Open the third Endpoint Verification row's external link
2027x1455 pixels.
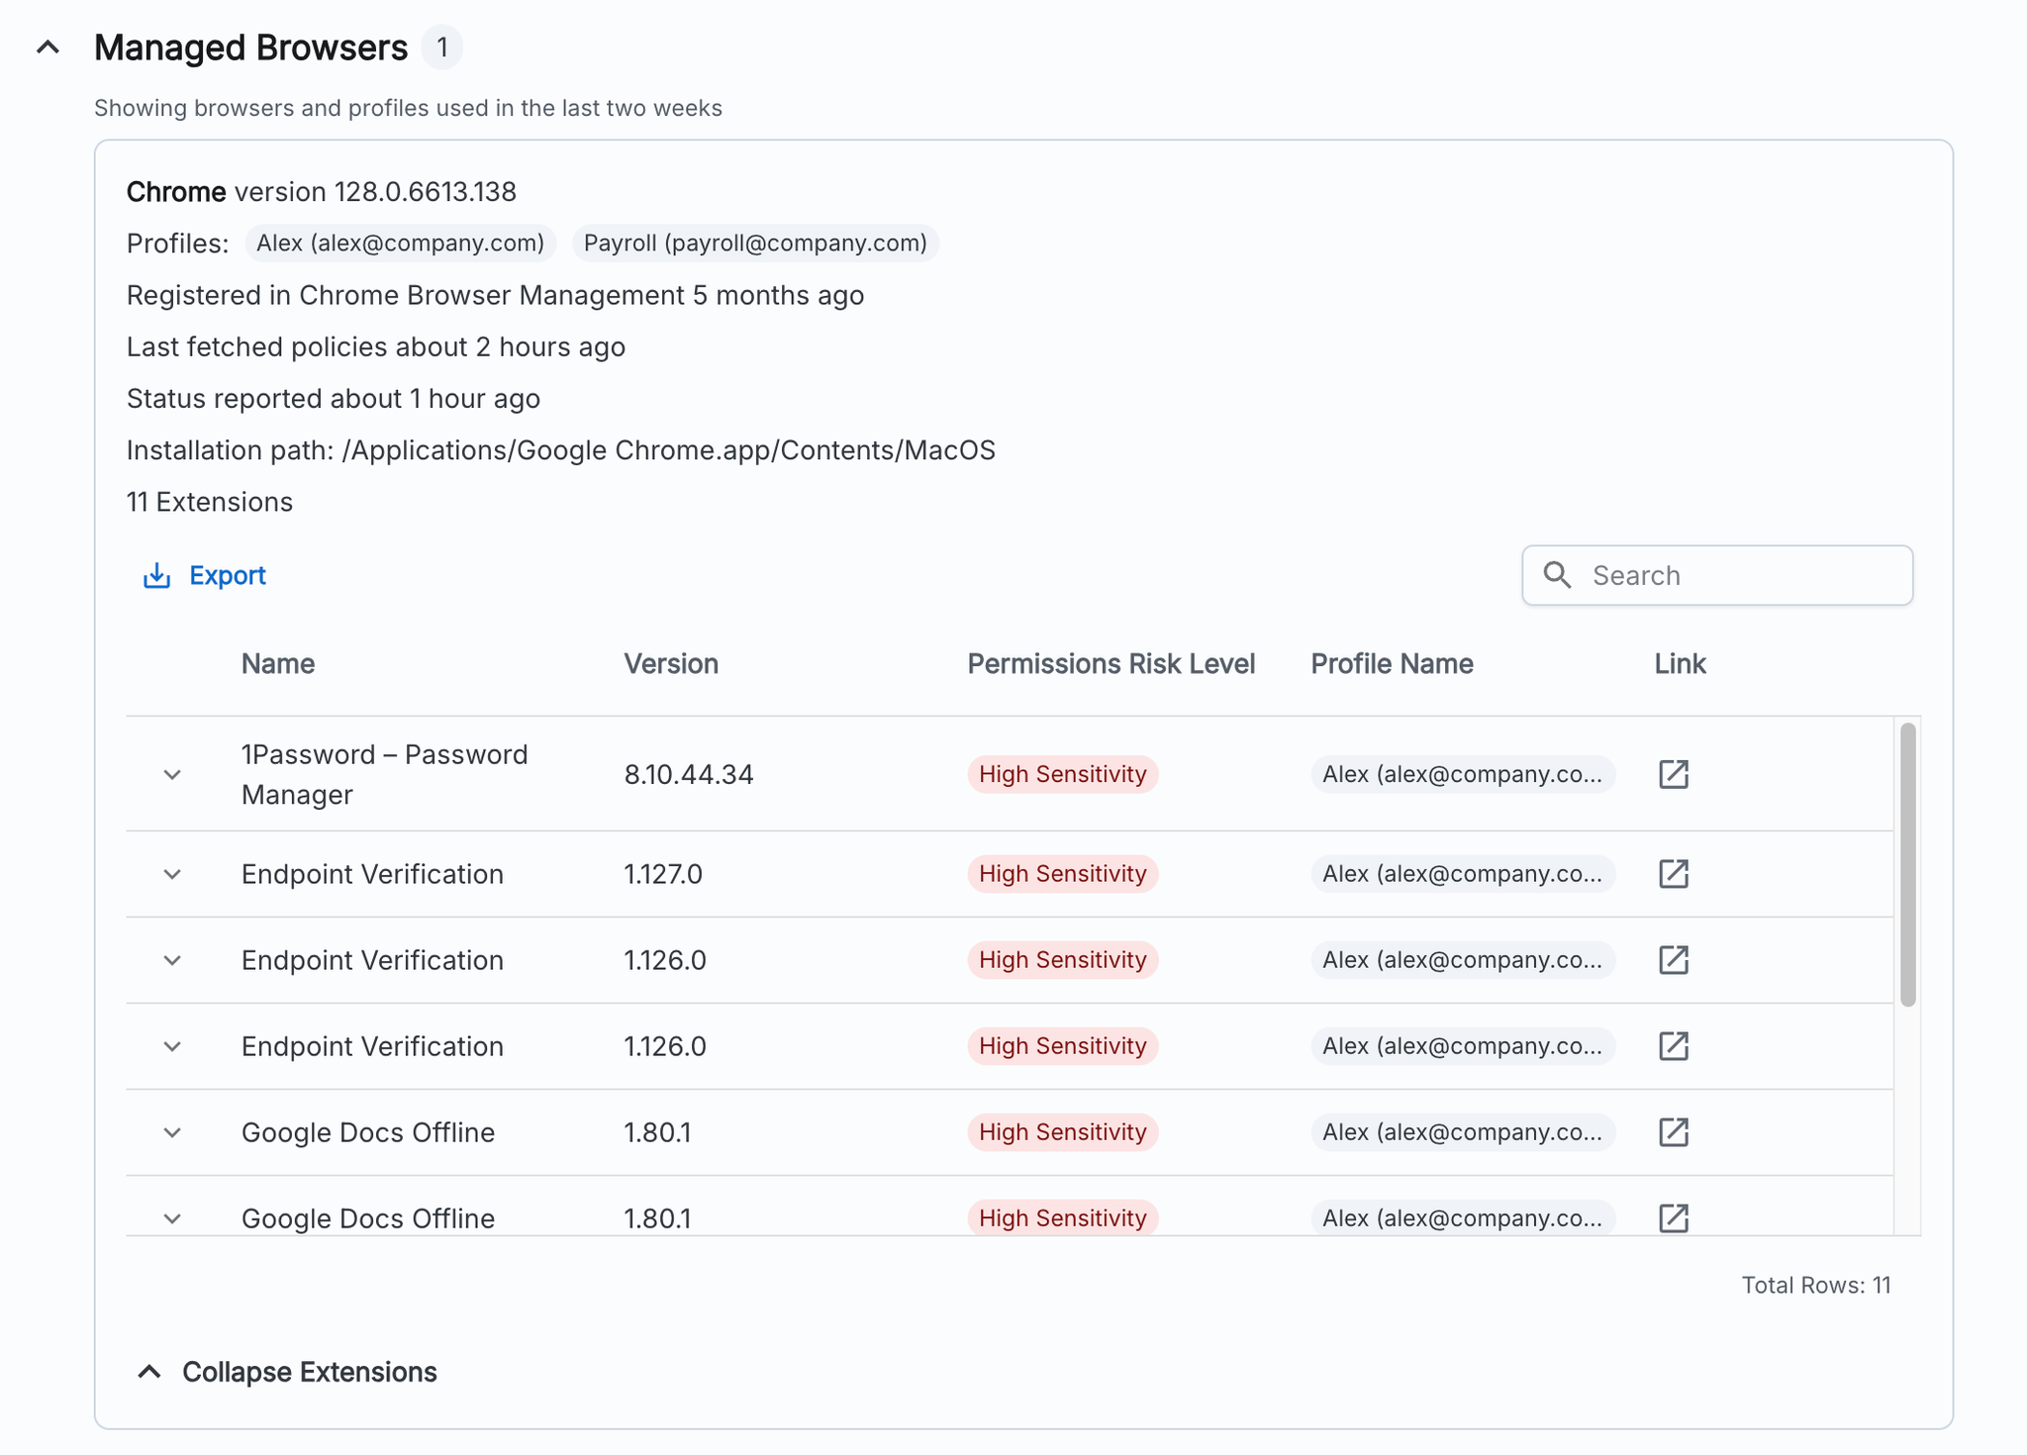(x=1673, y=1045)
